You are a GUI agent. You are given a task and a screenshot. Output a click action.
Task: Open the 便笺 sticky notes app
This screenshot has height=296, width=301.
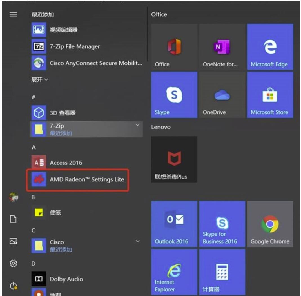tap(55, 213)
